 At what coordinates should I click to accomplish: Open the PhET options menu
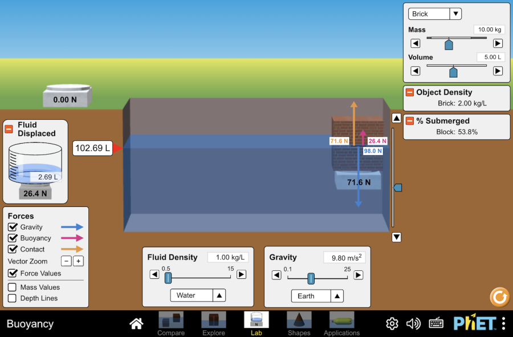point(503,324)
